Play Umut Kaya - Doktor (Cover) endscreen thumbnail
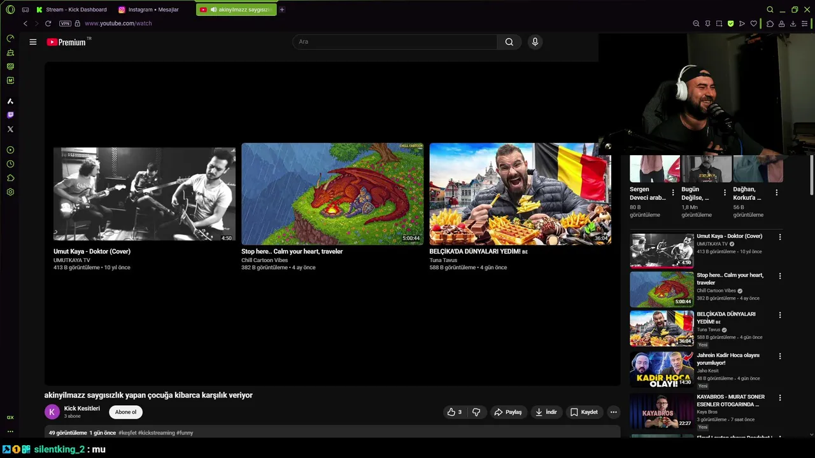 pyautogui.click(x=145, y=194)
